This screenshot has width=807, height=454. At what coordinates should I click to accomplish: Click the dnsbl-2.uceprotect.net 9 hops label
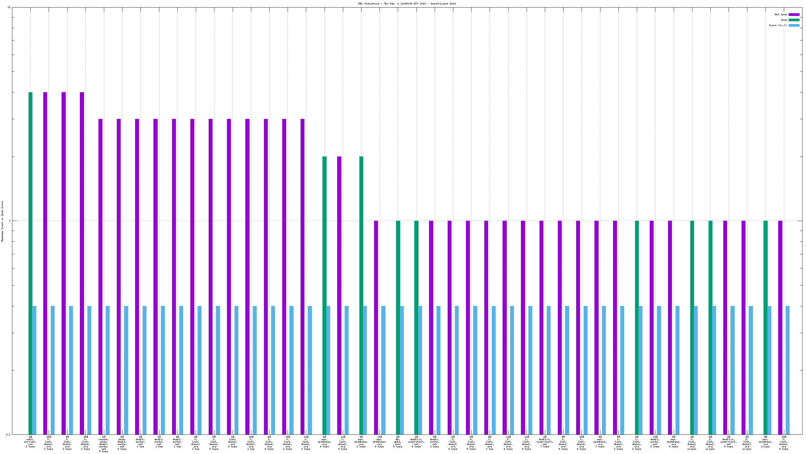point(728,441)
